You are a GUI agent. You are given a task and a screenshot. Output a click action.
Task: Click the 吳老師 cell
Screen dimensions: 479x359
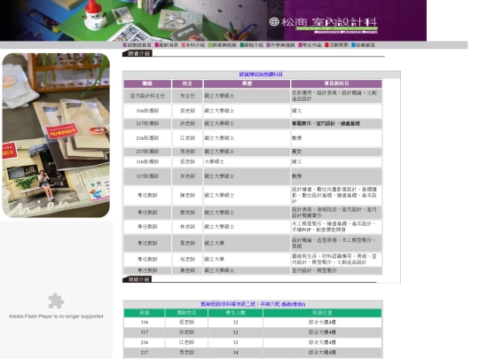pos(187,259)
